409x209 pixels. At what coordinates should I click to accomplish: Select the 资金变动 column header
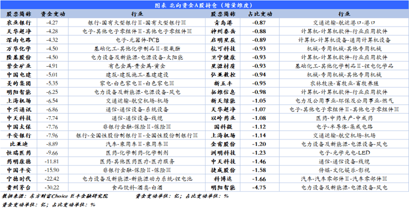53,14
